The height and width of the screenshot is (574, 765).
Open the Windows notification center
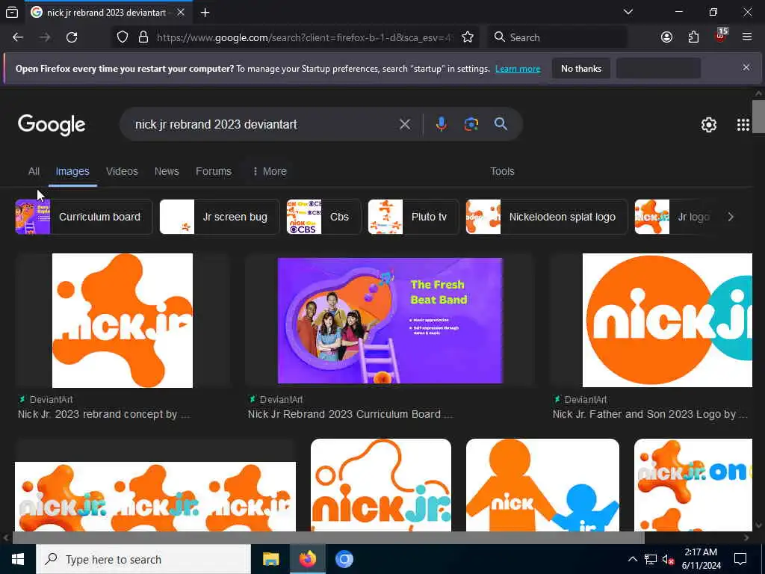point(740,559)
